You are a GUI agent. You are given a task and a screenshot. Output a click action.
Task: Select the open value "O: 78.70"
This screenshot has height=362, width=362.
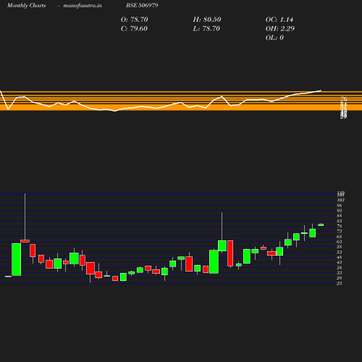point(134,20)
